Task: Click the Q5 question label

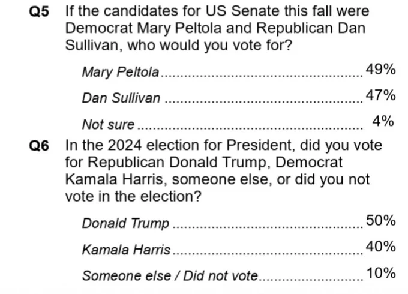Action: [39, 11]
